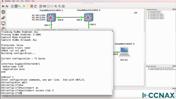Close the Topology Summary panel
The width and height of the screenshot is (176, 99).
click(175, 9)
